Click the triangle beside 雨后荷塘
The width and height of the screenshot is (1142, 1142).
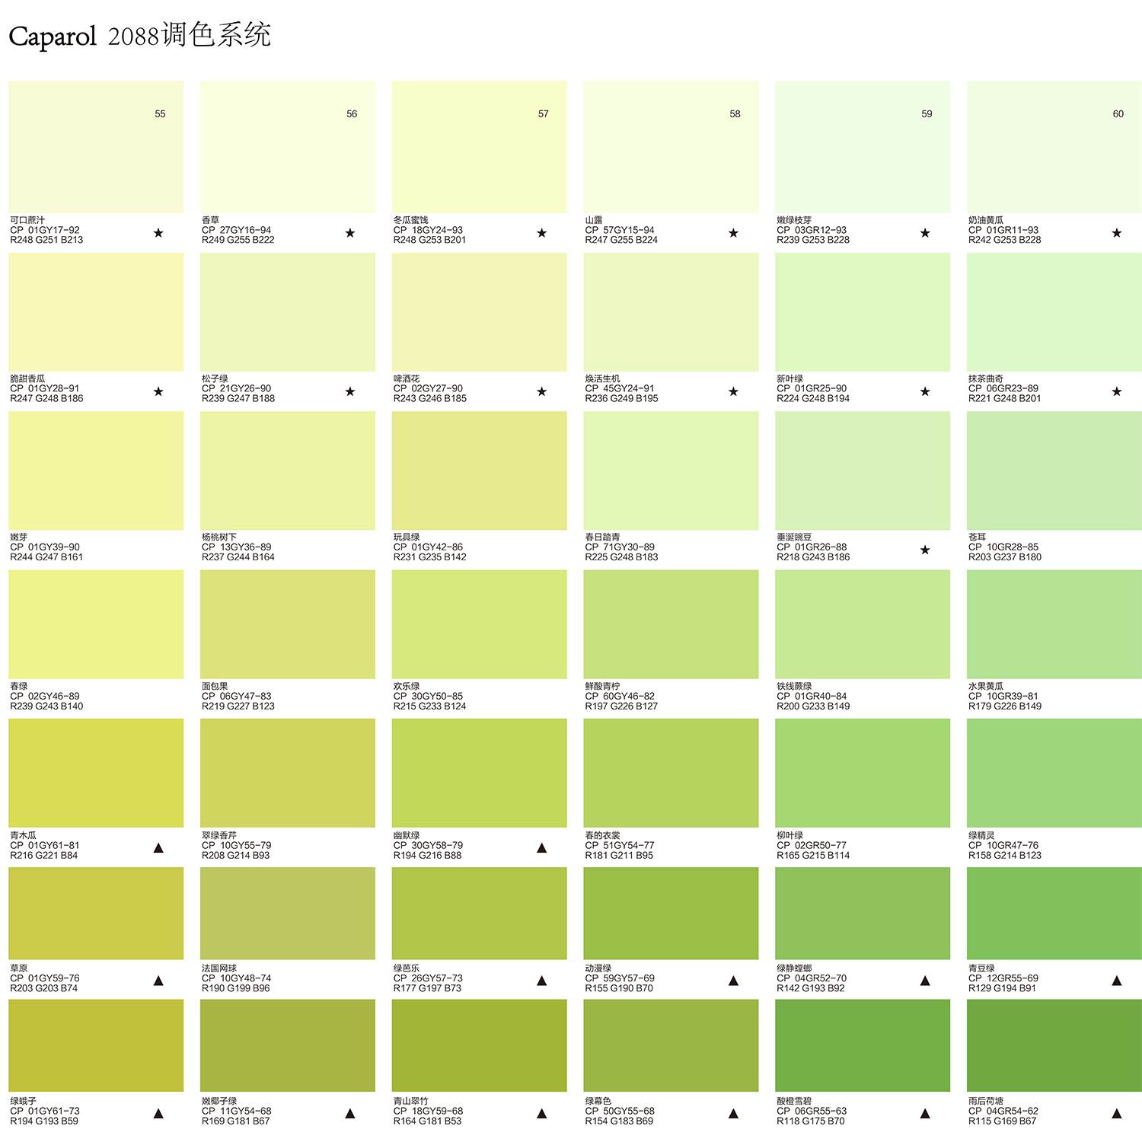1116,1114
